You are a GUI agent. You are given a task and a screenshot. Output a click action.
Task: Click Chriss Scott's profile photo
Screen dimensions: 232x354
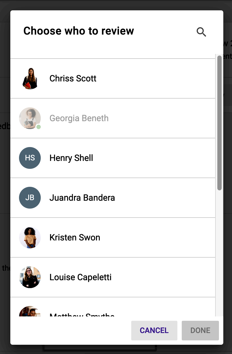tap(30, 78)
